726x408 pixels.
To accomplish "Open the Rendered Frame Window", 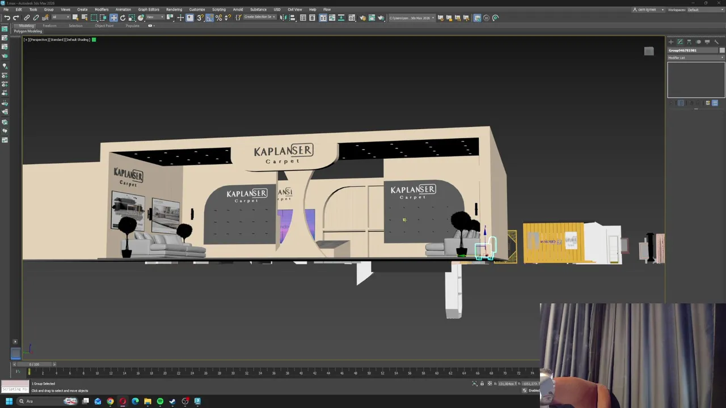I will [372, 18].
